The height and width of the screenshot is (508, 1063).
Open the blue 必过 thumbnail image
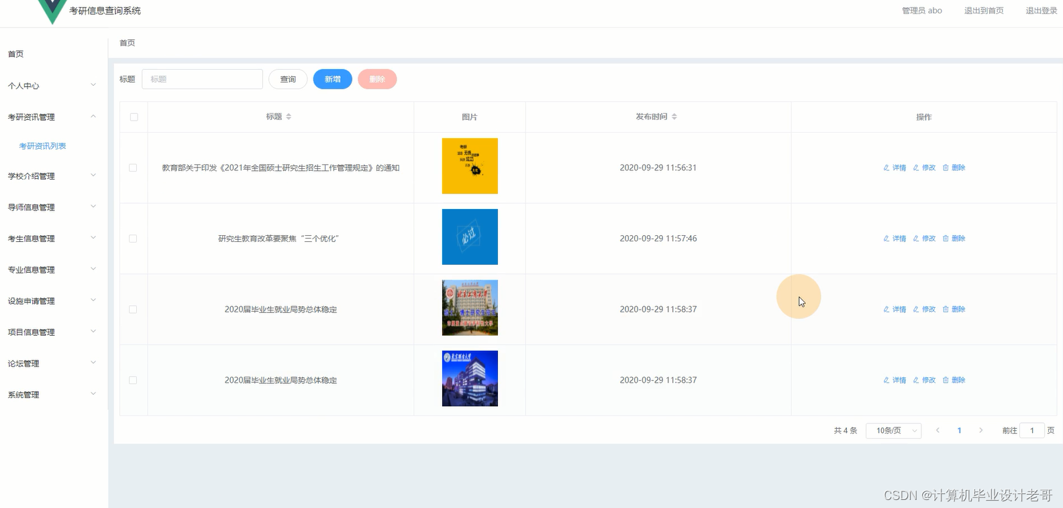coord(470,237)
